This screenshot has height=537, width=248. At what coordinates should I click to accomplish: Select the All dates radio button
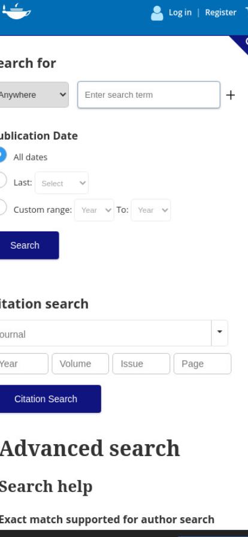(x=1, y=155)
